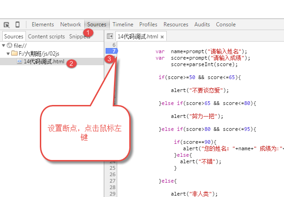
Task: Click the alert("不要谈恋爱") code line
Action: (200, 90)
